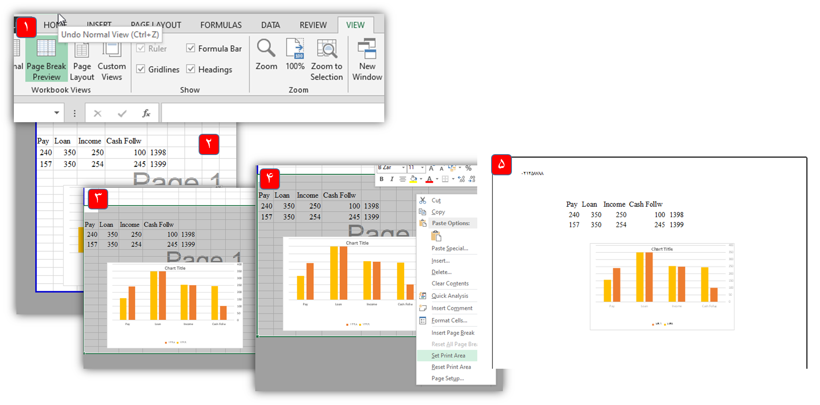Select Page Layout view button

[82, 60]
